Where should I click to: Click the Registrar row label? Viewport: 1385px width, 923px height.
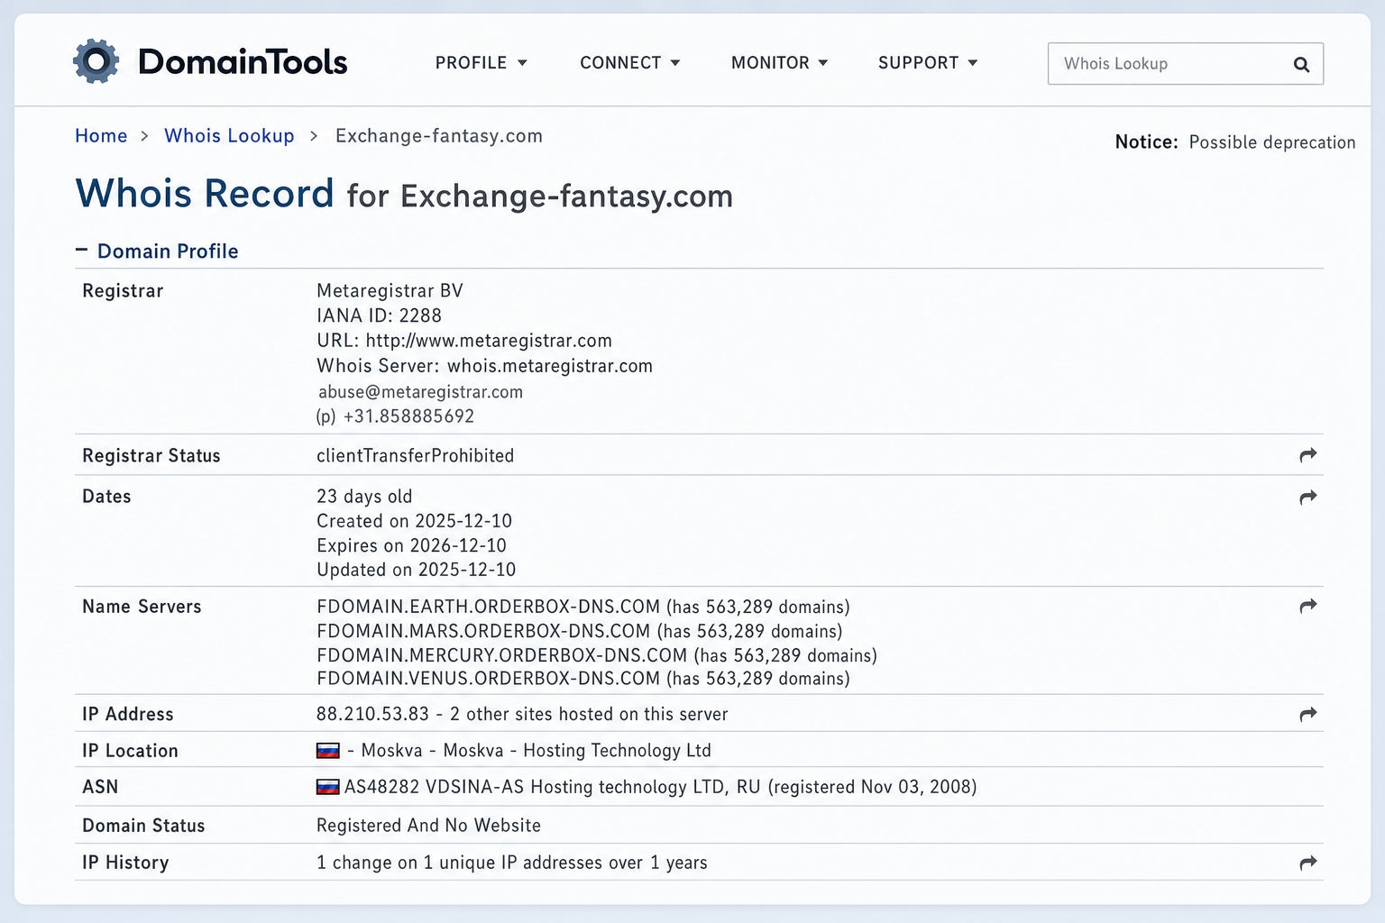click(123, 291)
